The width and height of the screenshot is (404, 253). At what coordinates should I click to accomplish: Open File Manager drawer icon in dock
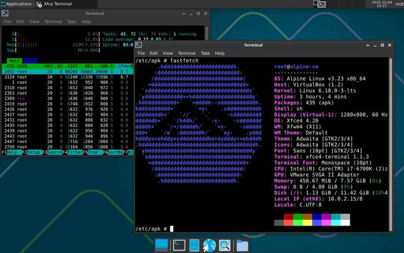point(195,246)
